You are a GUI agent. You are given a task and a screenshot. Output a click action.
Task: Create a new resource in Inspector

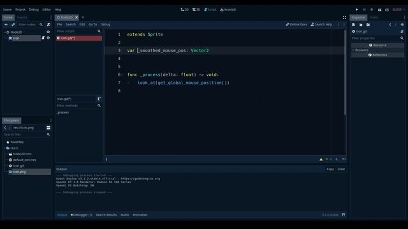[x=354, y=25]
